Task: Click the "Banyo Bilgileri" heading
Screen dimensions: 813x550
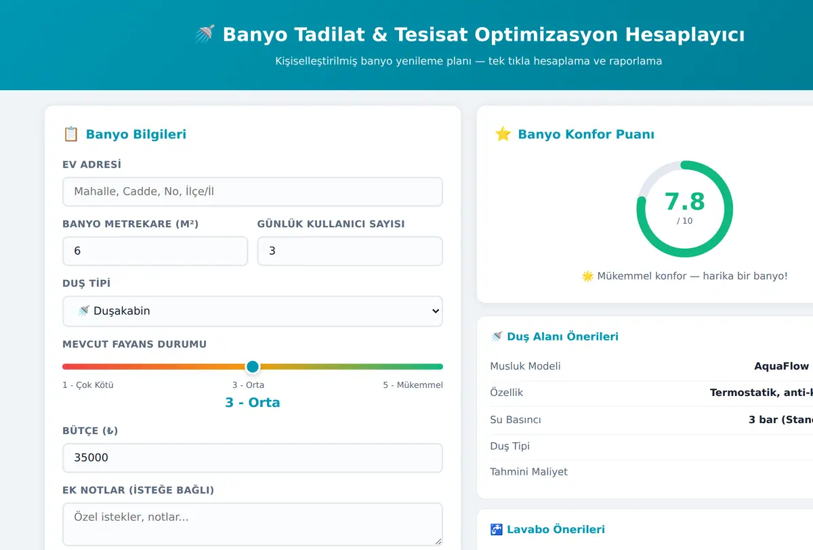Action: (135, 134)
